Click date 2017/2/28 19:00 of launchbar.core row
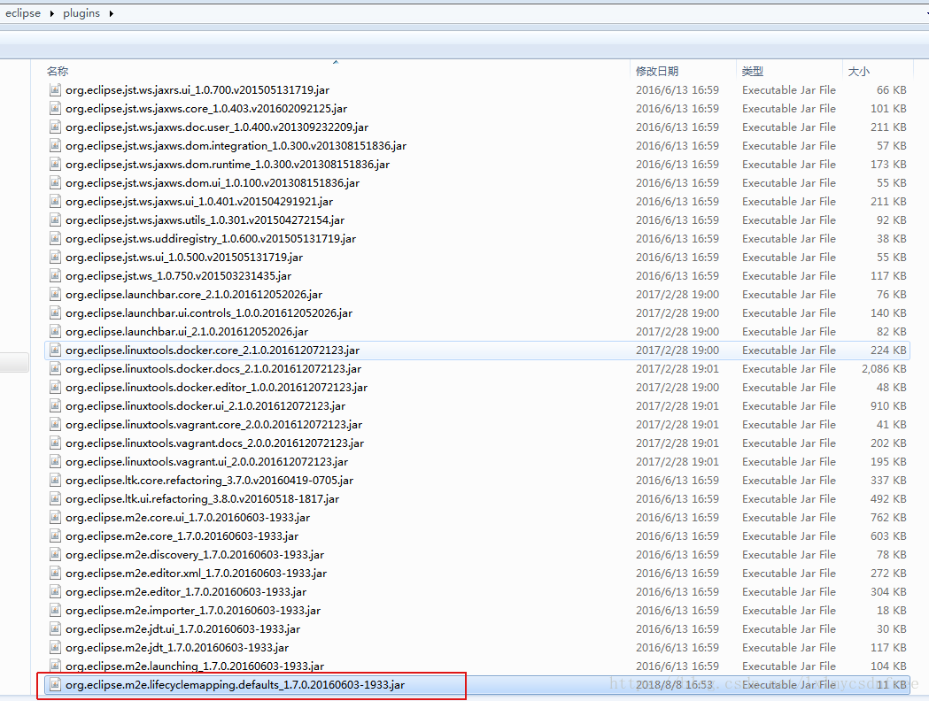 (677, 294)
